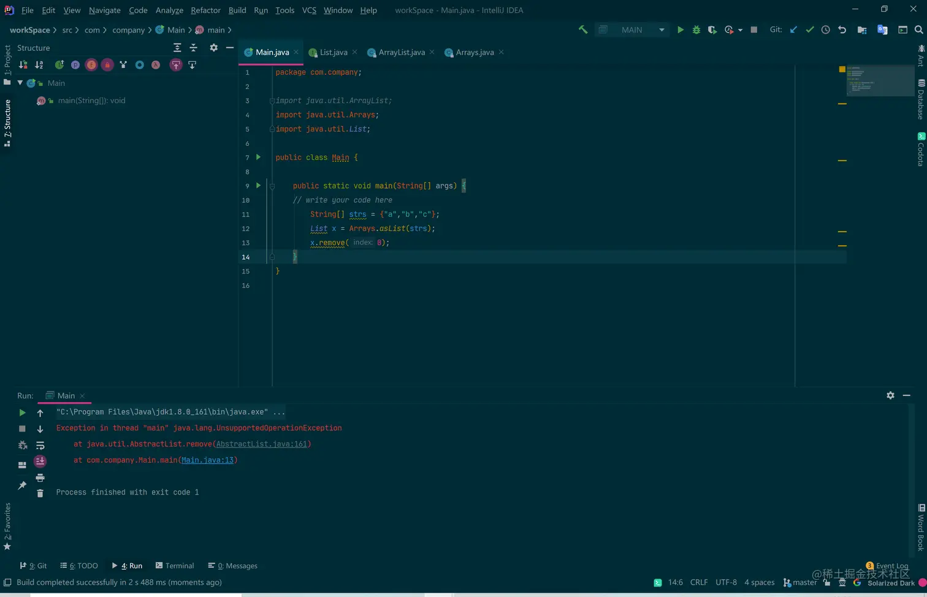
Task: Open the master Git branch selector
Action: 800,582
